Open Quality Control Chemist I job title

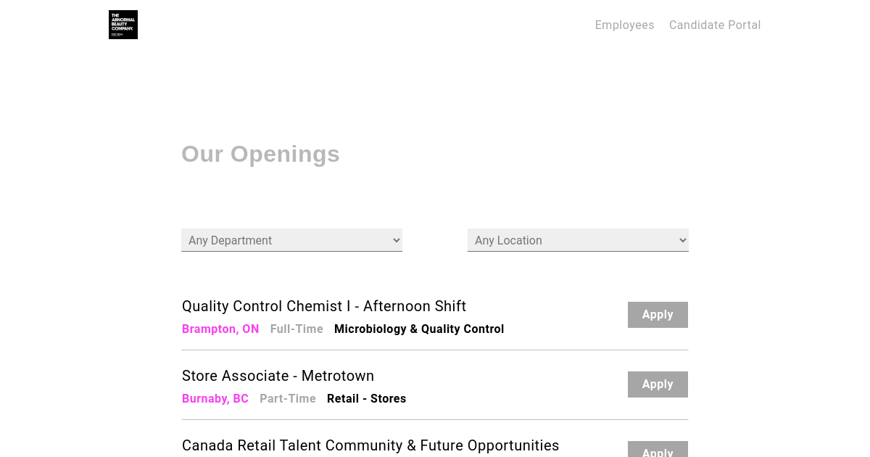[324, 306]
